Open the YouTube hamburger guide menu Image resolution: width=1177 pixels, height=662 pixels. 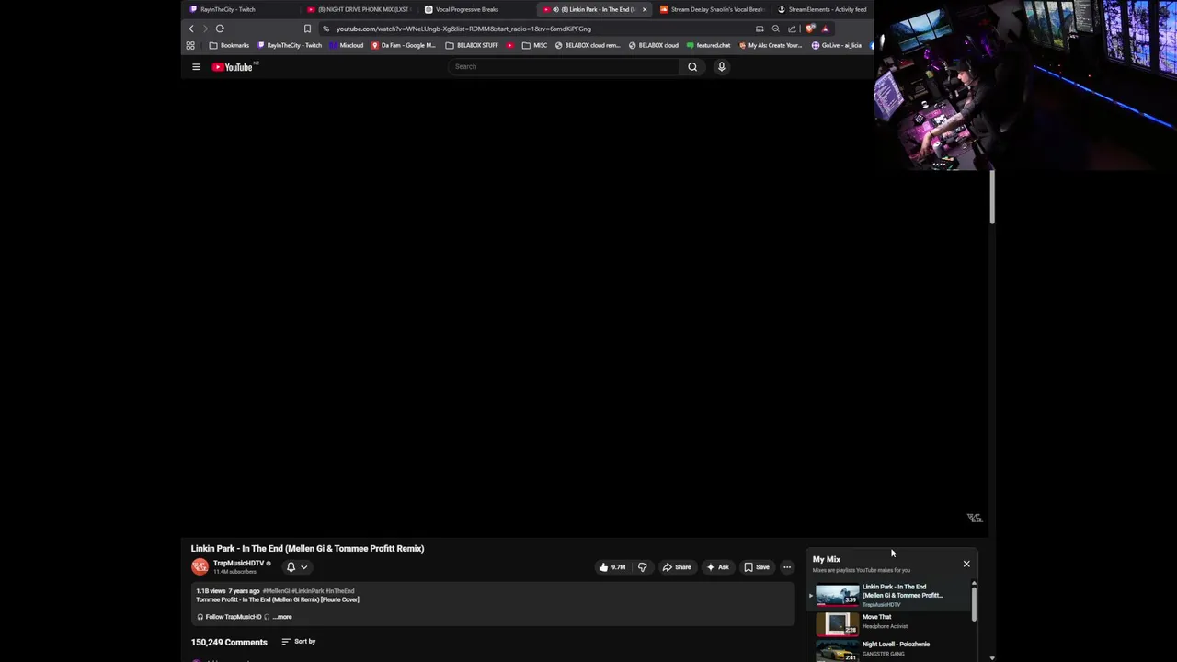tap(196, 67)
